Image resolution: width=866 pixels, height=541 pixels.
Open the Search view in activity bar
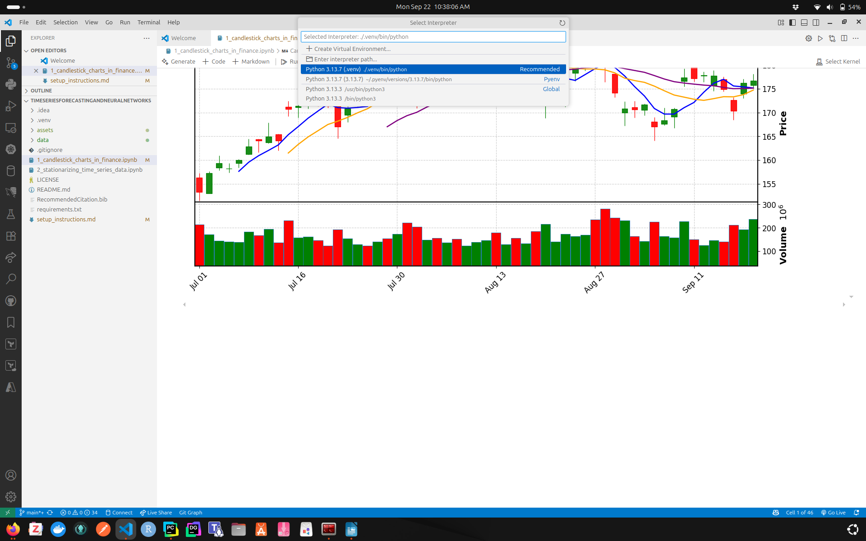click(11, 279)
